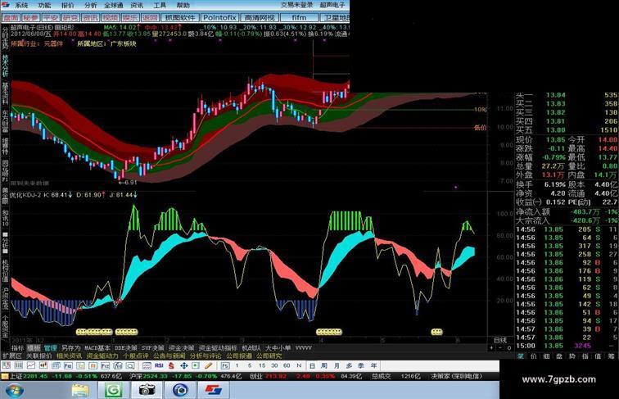Viewport: 619px width, 399px height.
Task: Select the 指标 bottom tab
Action: [x=17, y=348]
